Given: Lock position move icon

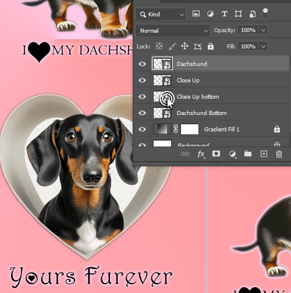Looking at the screenshot, I should coord(184,46).
